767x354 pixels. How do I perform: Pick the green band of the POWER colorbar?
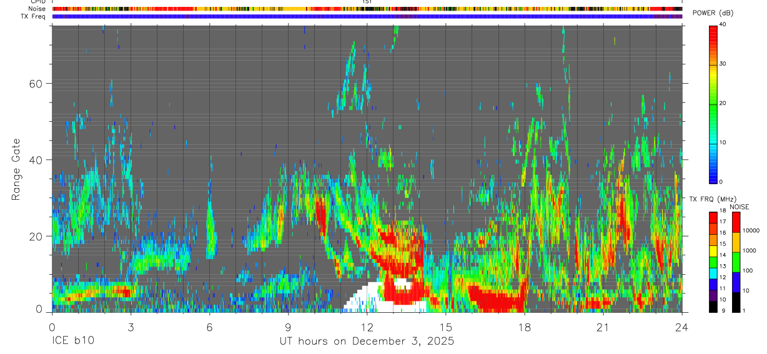713,106
